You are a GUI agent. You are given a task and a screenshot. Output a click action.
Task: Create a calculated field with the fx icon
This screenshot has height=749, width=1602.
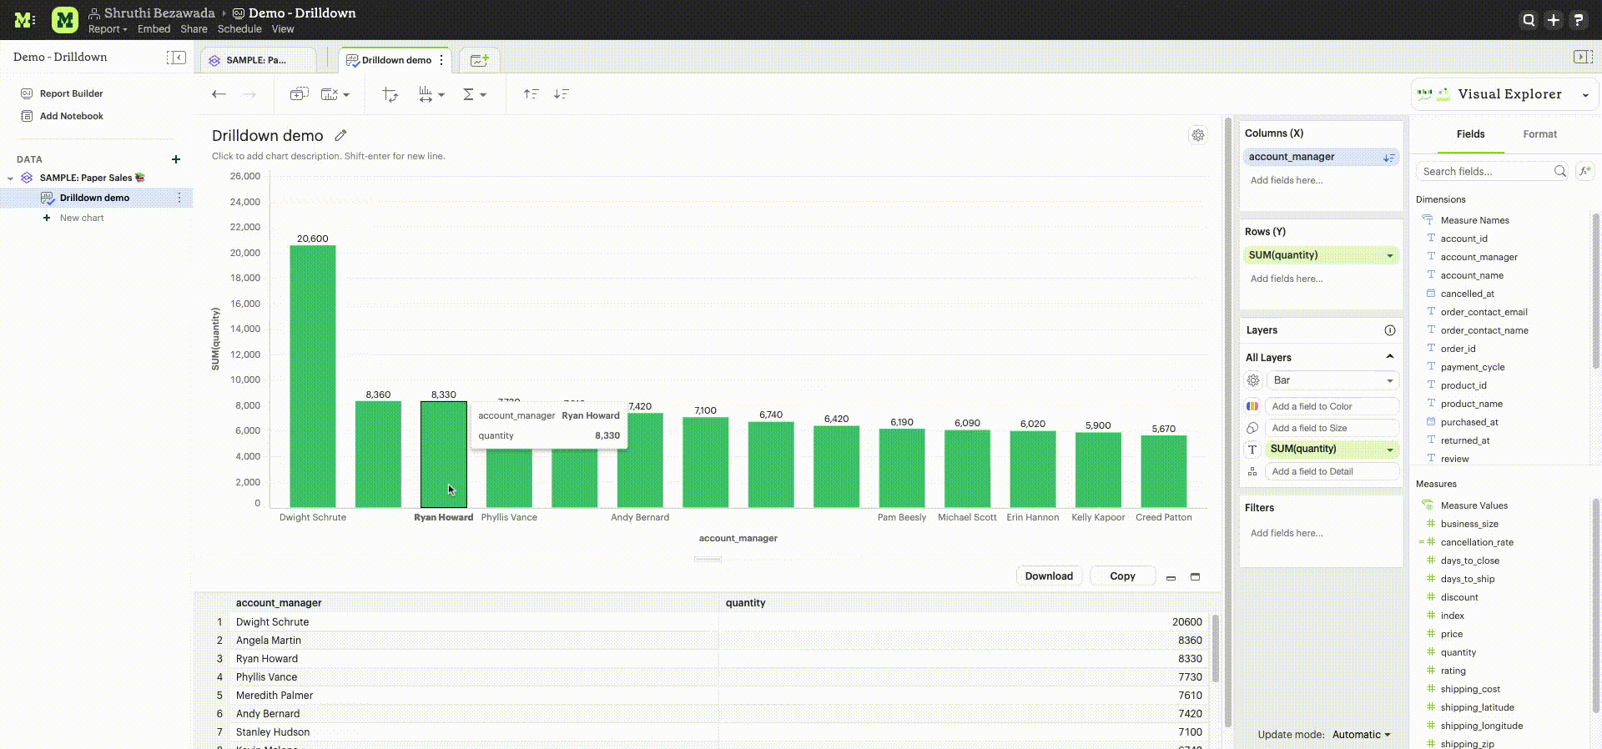[x=1584, y=171]
